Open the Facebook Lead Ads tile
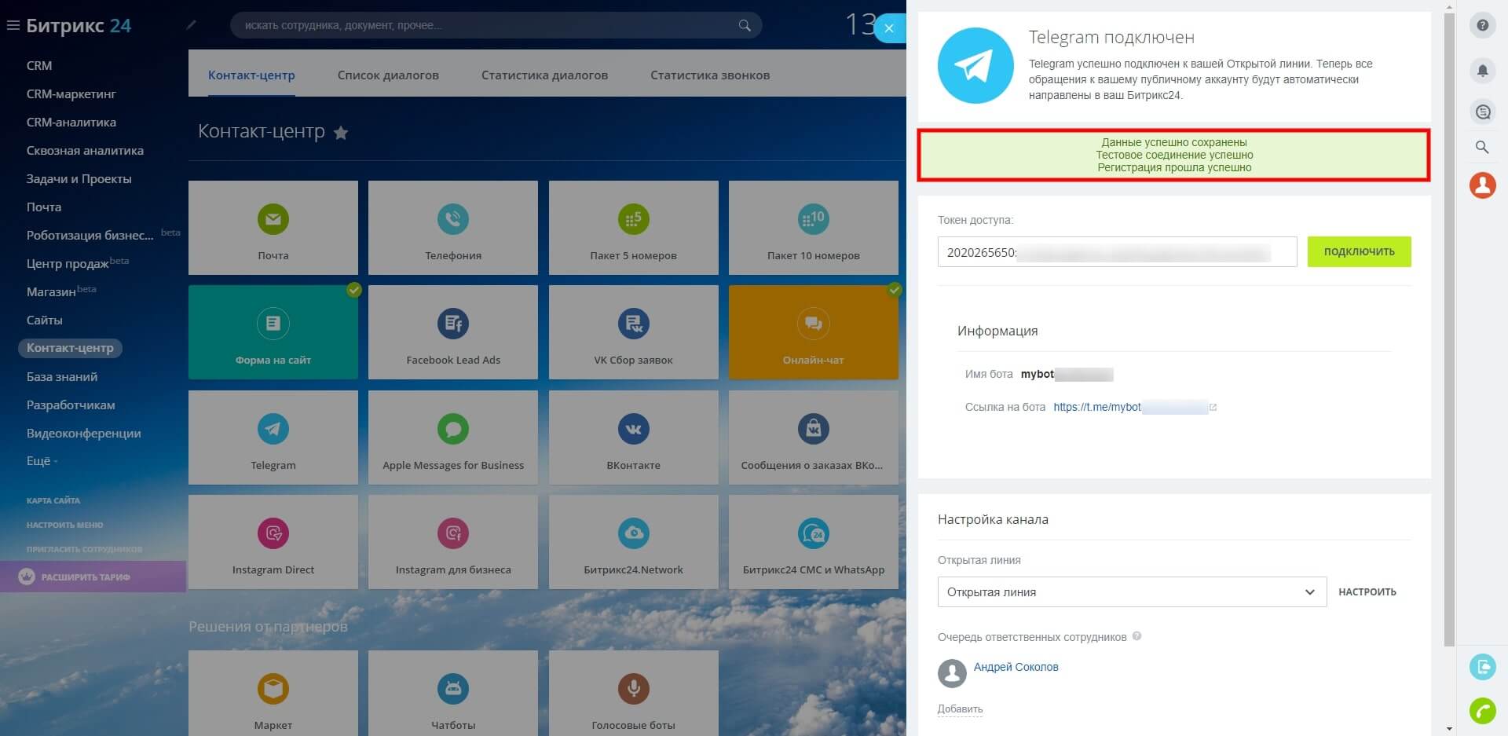The height and width of the screenshot is (736, 1508). (453, 332)
